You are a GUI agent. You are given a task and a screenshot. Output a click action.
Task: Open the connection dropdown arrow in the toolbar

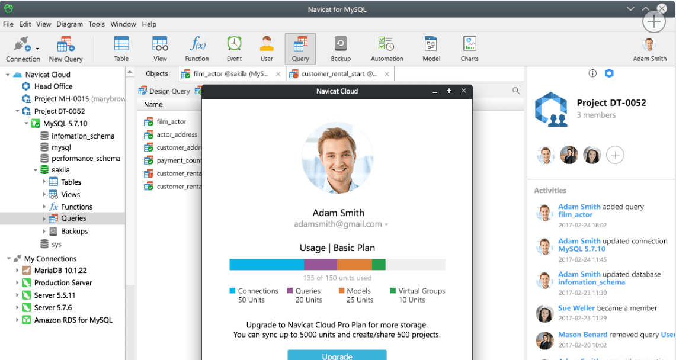37,49
